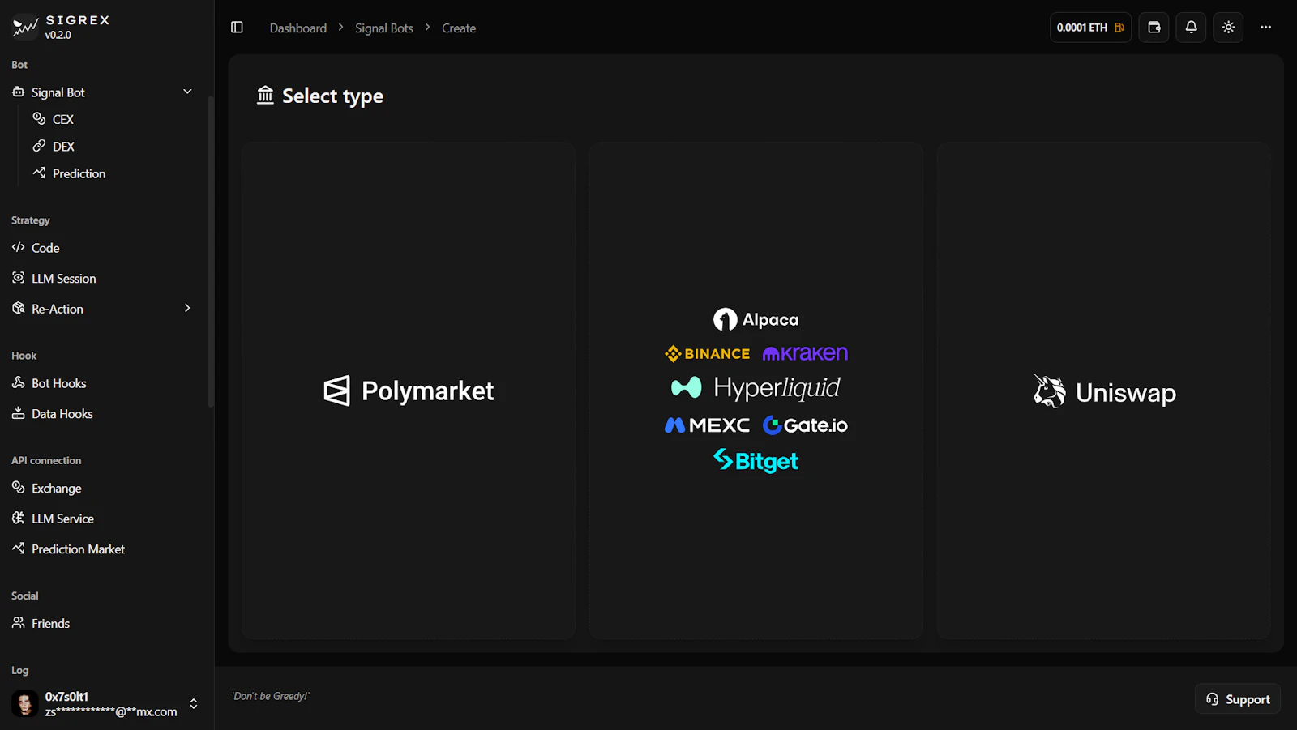Collapse the Signal Bot section chevron
The height and width of the screenshot is (730, 1297).
pyautogui.click(x=187, y=92)
